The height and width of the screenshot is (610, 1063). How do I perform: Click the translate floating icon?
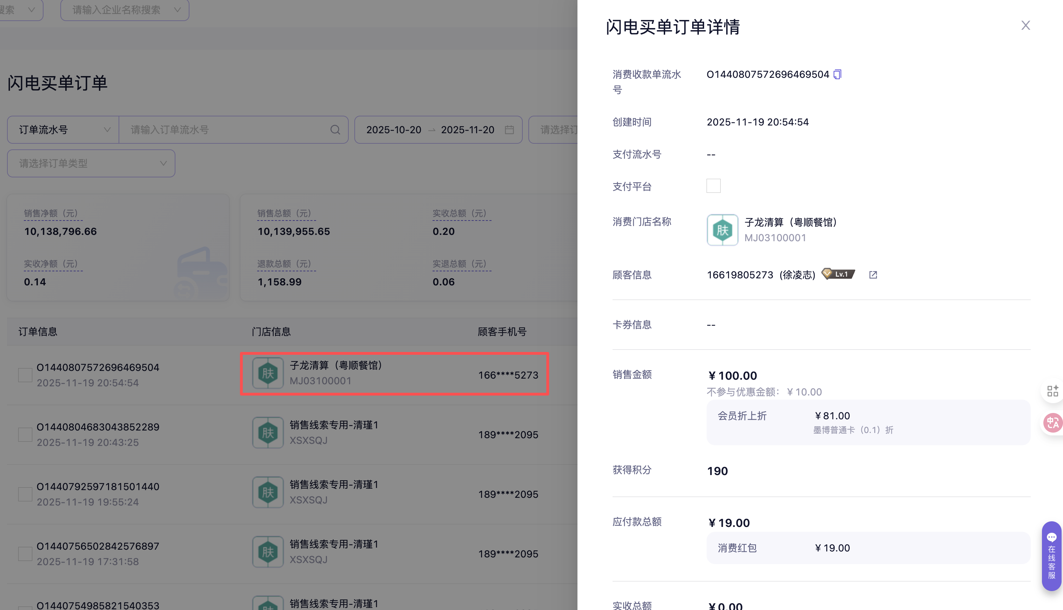[x=1052, y=423]
